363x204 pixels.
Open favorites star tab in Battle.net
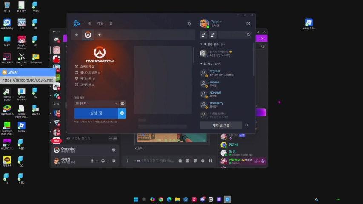tap(77, 35)
